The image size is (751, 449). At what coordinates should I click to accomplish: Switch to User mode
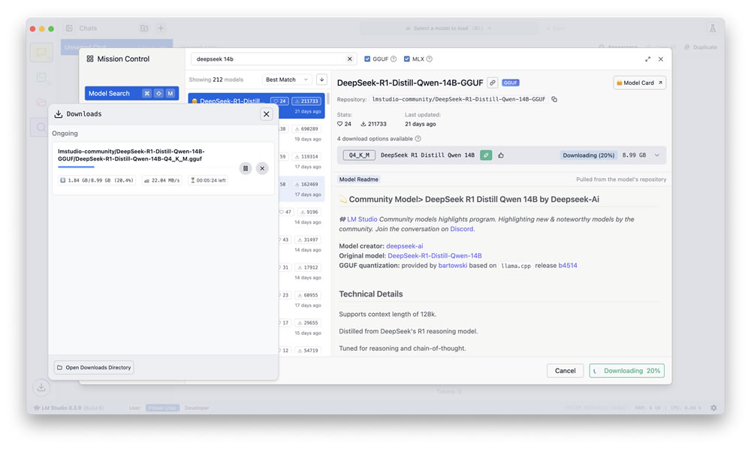[x=134, y=408]
